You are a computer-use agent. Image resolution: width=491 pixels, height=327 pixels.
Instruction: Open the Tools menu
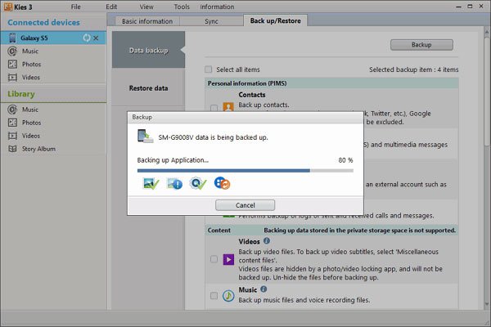182,7
